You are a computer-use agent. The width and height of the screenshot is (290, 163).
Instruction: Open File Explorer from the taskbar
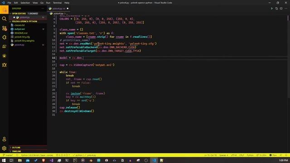pyautogui.click(x=19, y=160)
